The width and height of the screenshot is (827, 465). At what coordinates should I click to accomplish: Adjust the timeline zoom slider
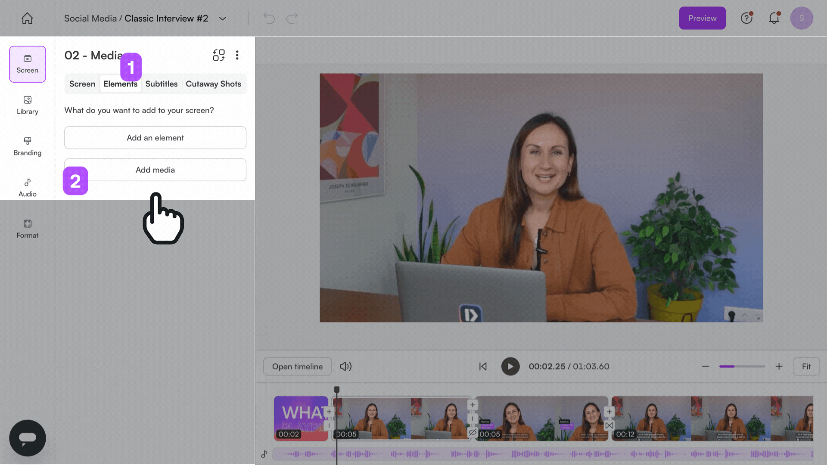(742, 366)
